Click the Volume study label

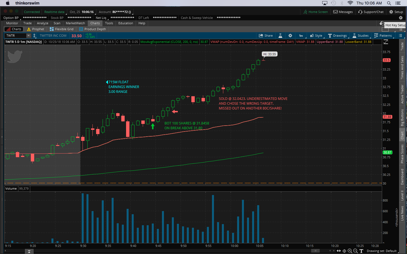point(11,189)
